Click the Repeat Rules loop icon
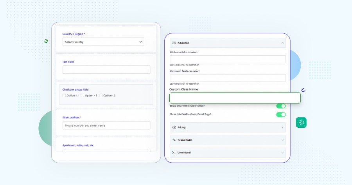This screenshot has height=185, width=352. 174,140
